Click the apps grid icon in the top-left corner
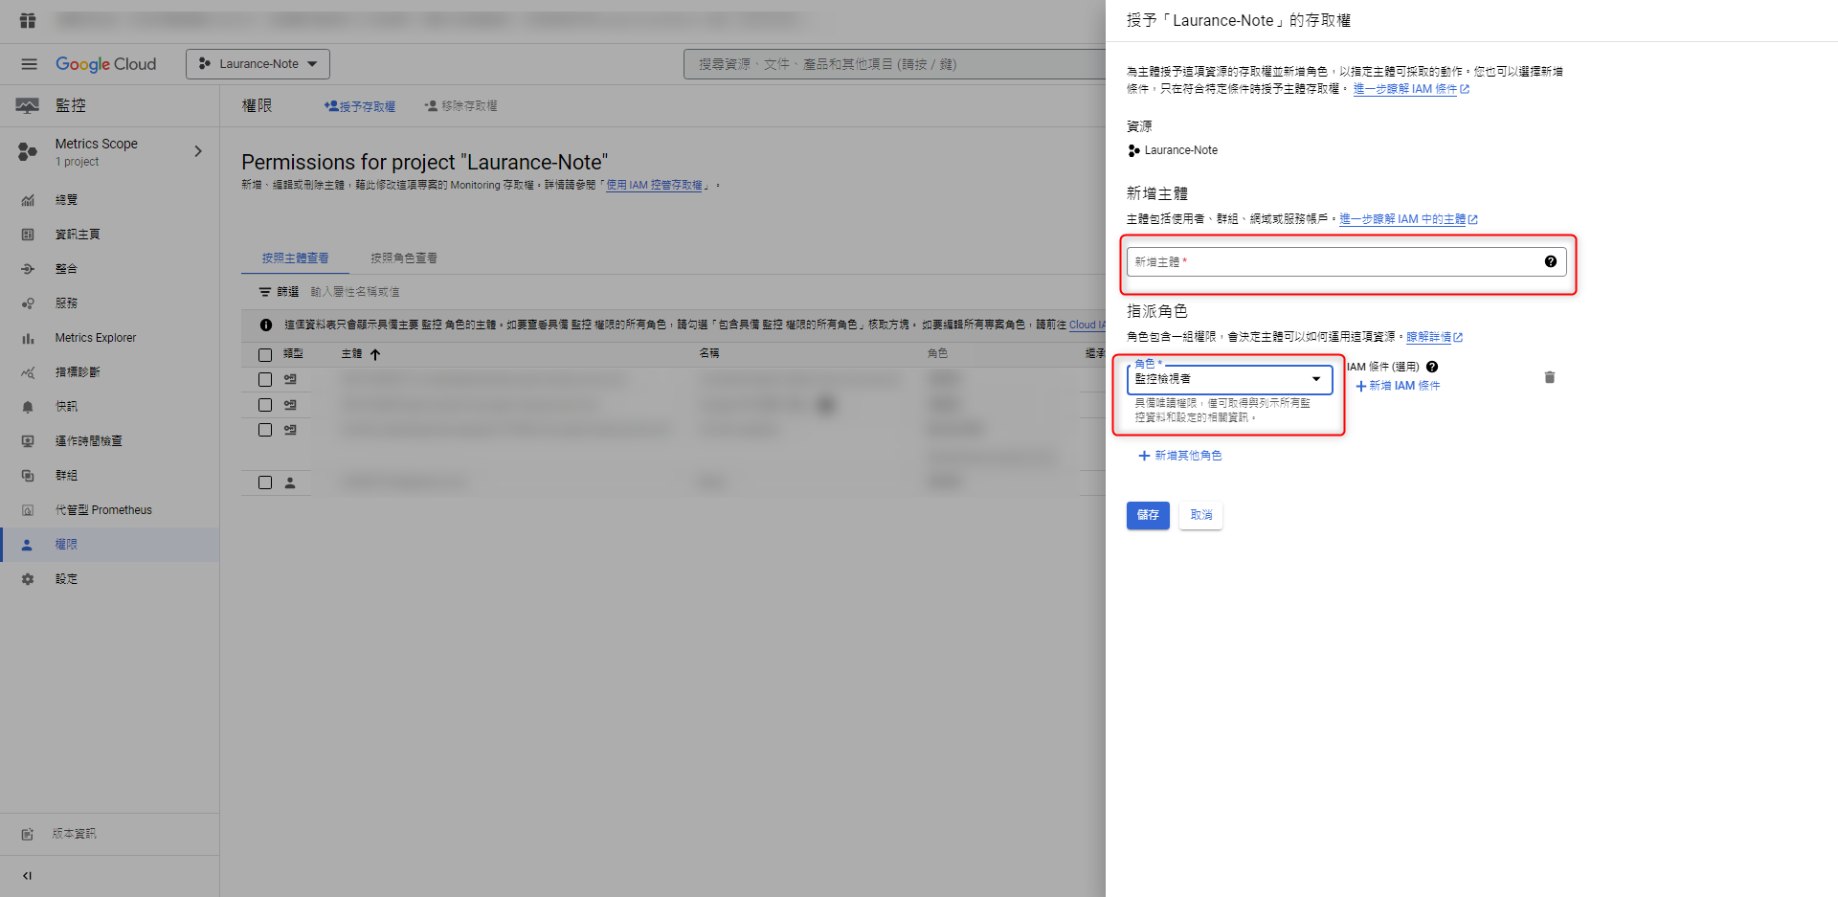 (28, 20)
